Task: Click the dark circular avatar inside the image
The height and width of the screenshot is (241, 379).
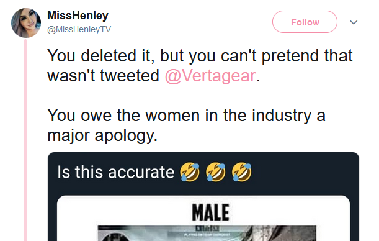Action: click(x=114, y=237)
